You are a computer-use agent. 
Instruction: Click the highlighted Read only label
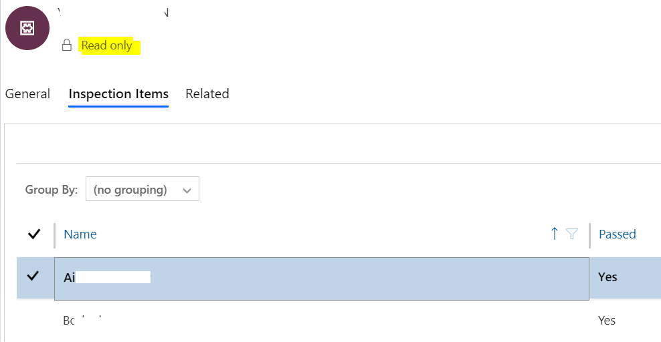[x=106, y=45]
